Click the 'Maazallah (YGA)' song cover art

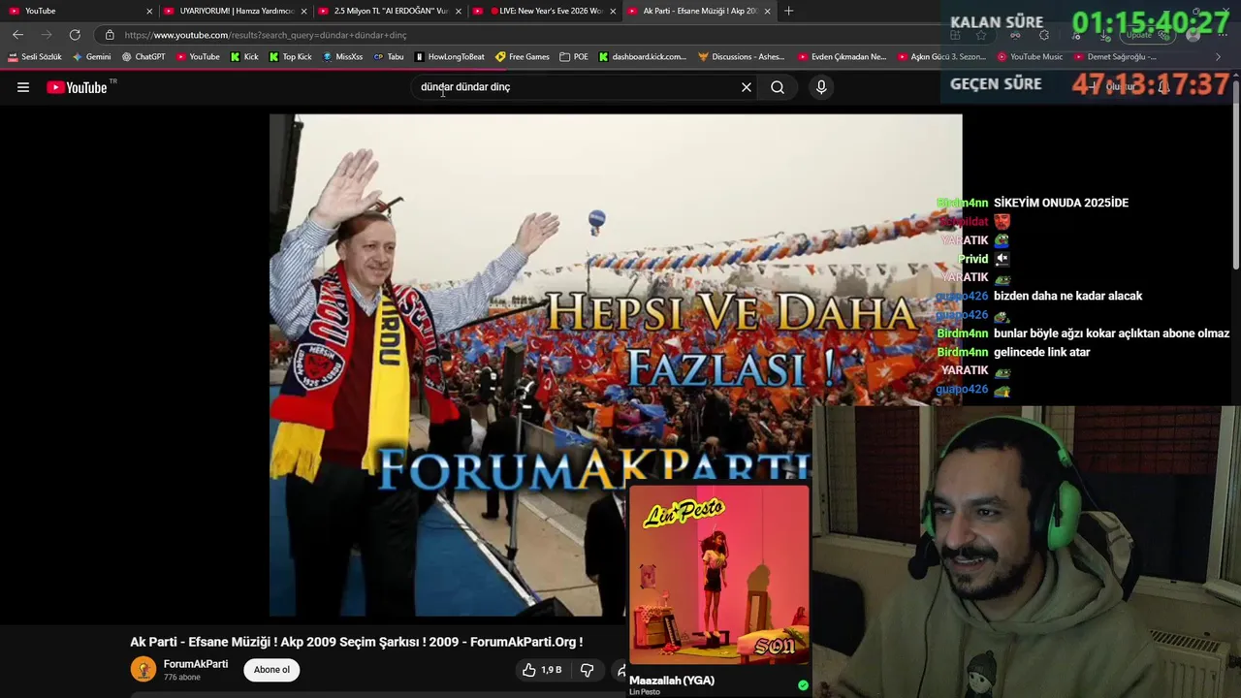coord(718,574)
